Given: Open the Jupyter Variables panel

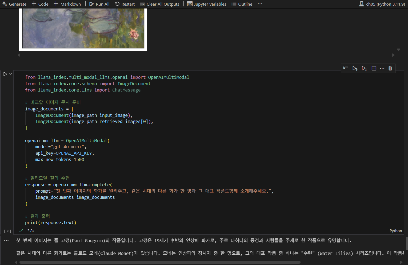Looking at the screenshot, I should tap(207, 4).
